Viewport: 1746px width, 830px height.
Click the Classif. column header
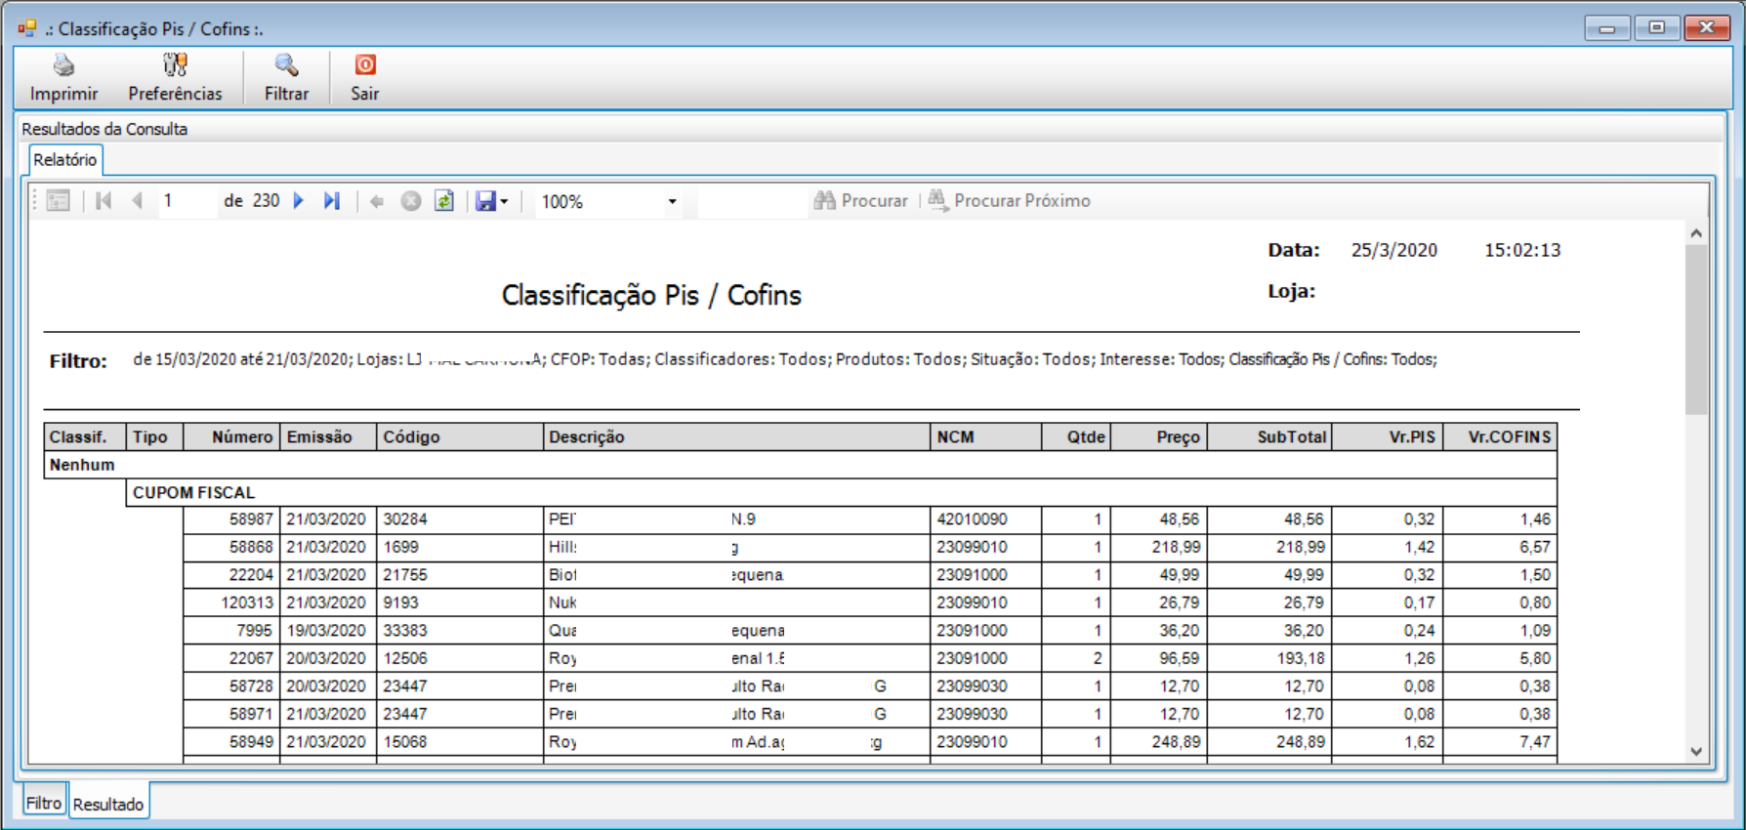pyautogui.click(x=85, y=436)
